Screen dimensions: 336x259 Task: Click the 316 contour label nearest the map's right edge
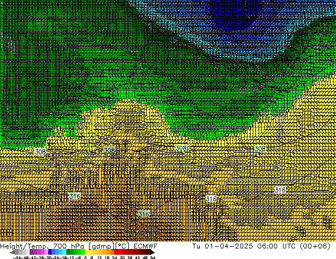(280, 190)
